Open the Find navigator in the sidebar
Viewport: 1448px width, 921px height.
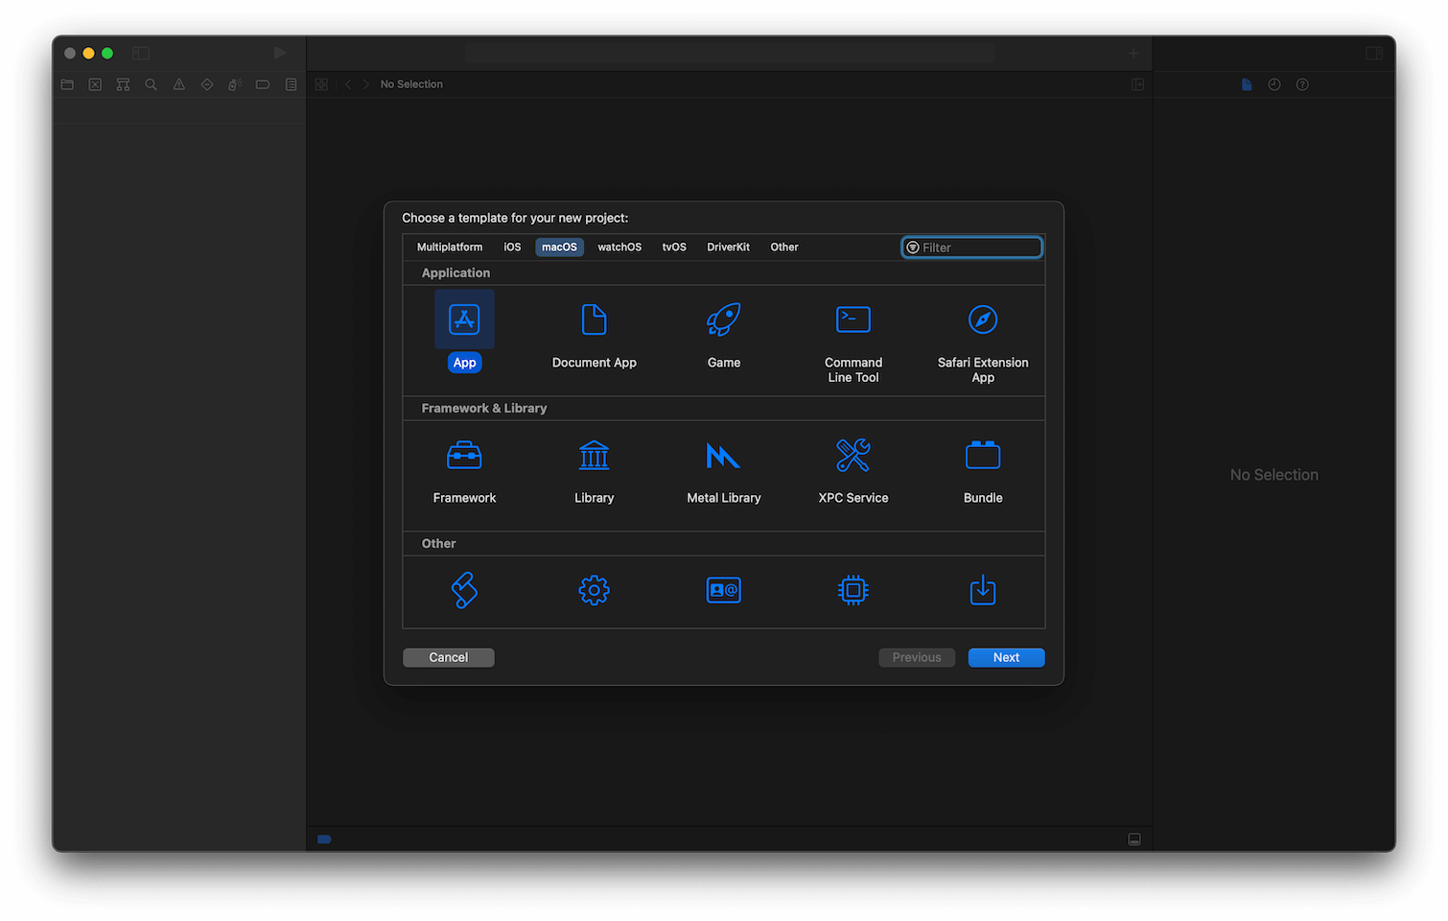(x=151, y=84)
